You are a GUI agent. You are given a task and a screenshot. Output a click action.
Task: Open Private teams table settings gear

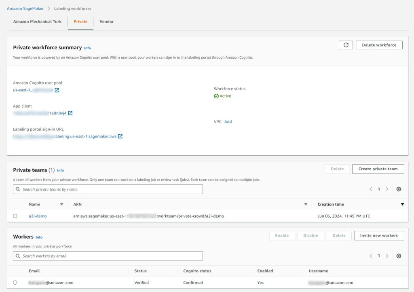pos(399,189)
